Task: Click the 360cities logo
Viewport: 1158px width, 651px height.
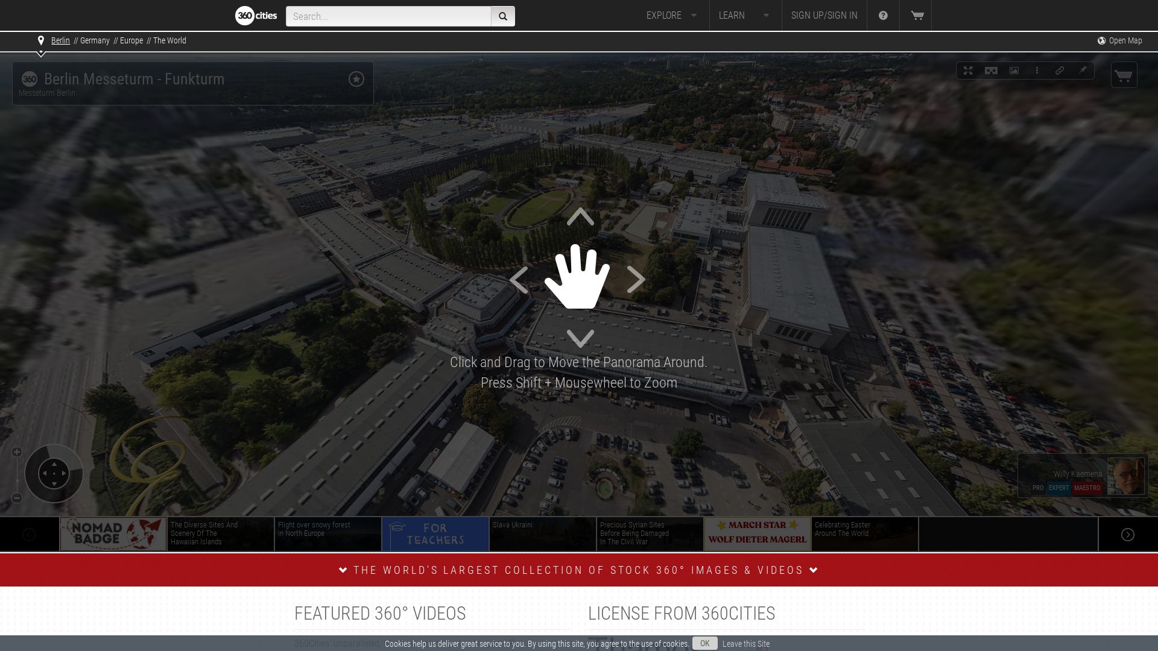Action: (256, 16)
